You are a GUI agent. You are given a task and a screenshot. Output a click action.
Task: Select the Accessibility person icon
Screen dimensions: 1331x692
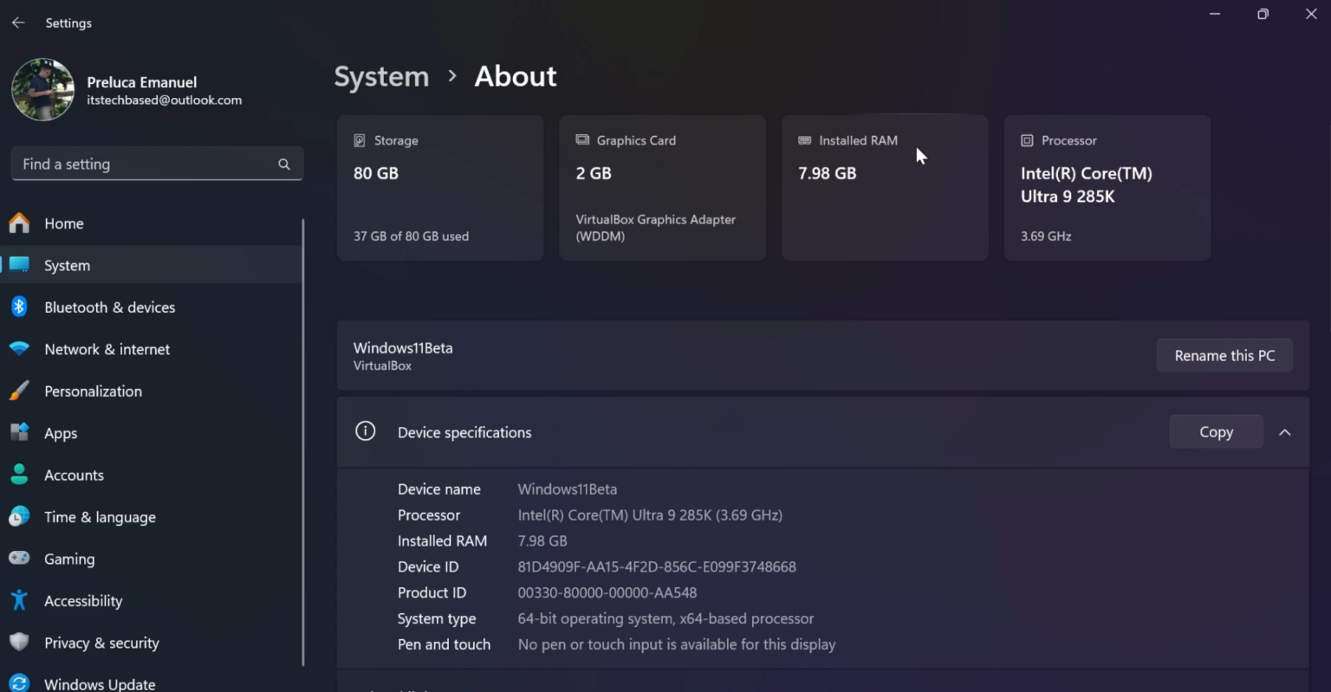point(19,600)
